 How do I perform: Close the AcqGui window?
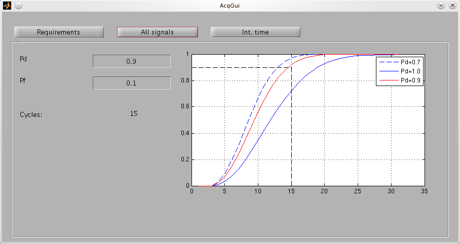tap(452, 5)
